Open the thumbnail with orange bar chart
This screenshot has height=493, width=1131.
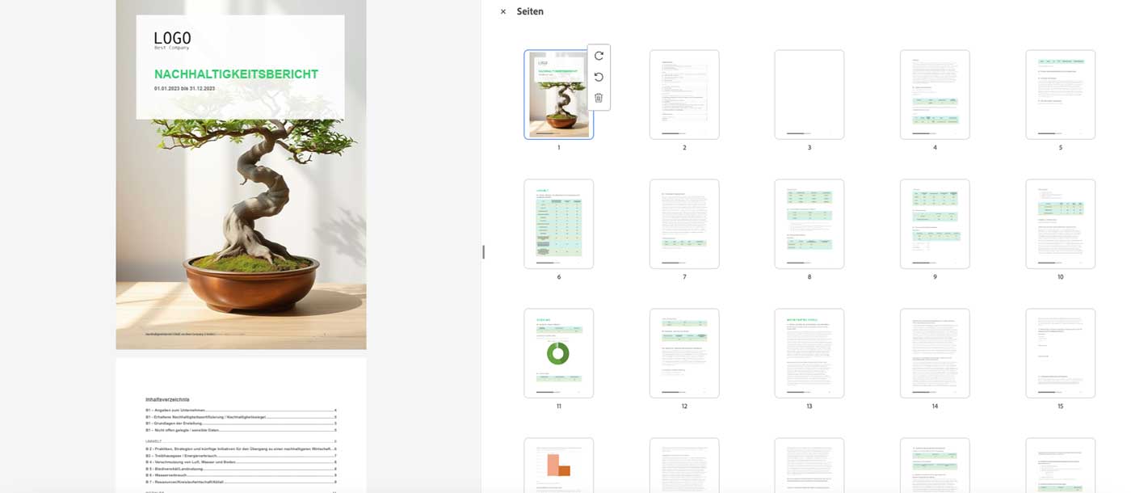pos(558,466)
